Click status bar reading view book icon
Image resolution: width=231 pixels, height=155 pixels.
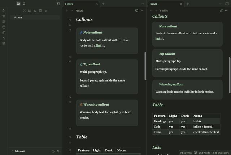195,152
